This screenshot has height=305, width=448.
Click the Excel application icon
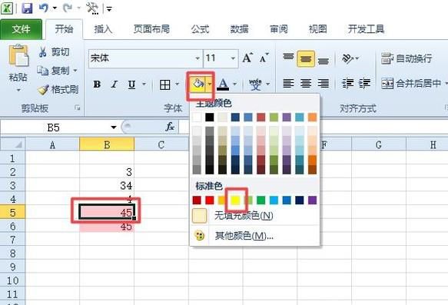pyautogui.click(x=7, y=8)
